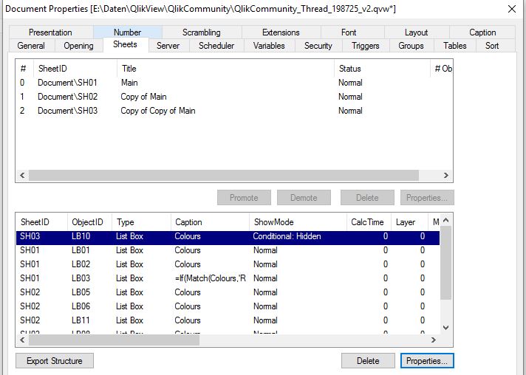Click the greyed-out sheet Properties button
The width and height of the screenshot is (526, 375).
427,198
